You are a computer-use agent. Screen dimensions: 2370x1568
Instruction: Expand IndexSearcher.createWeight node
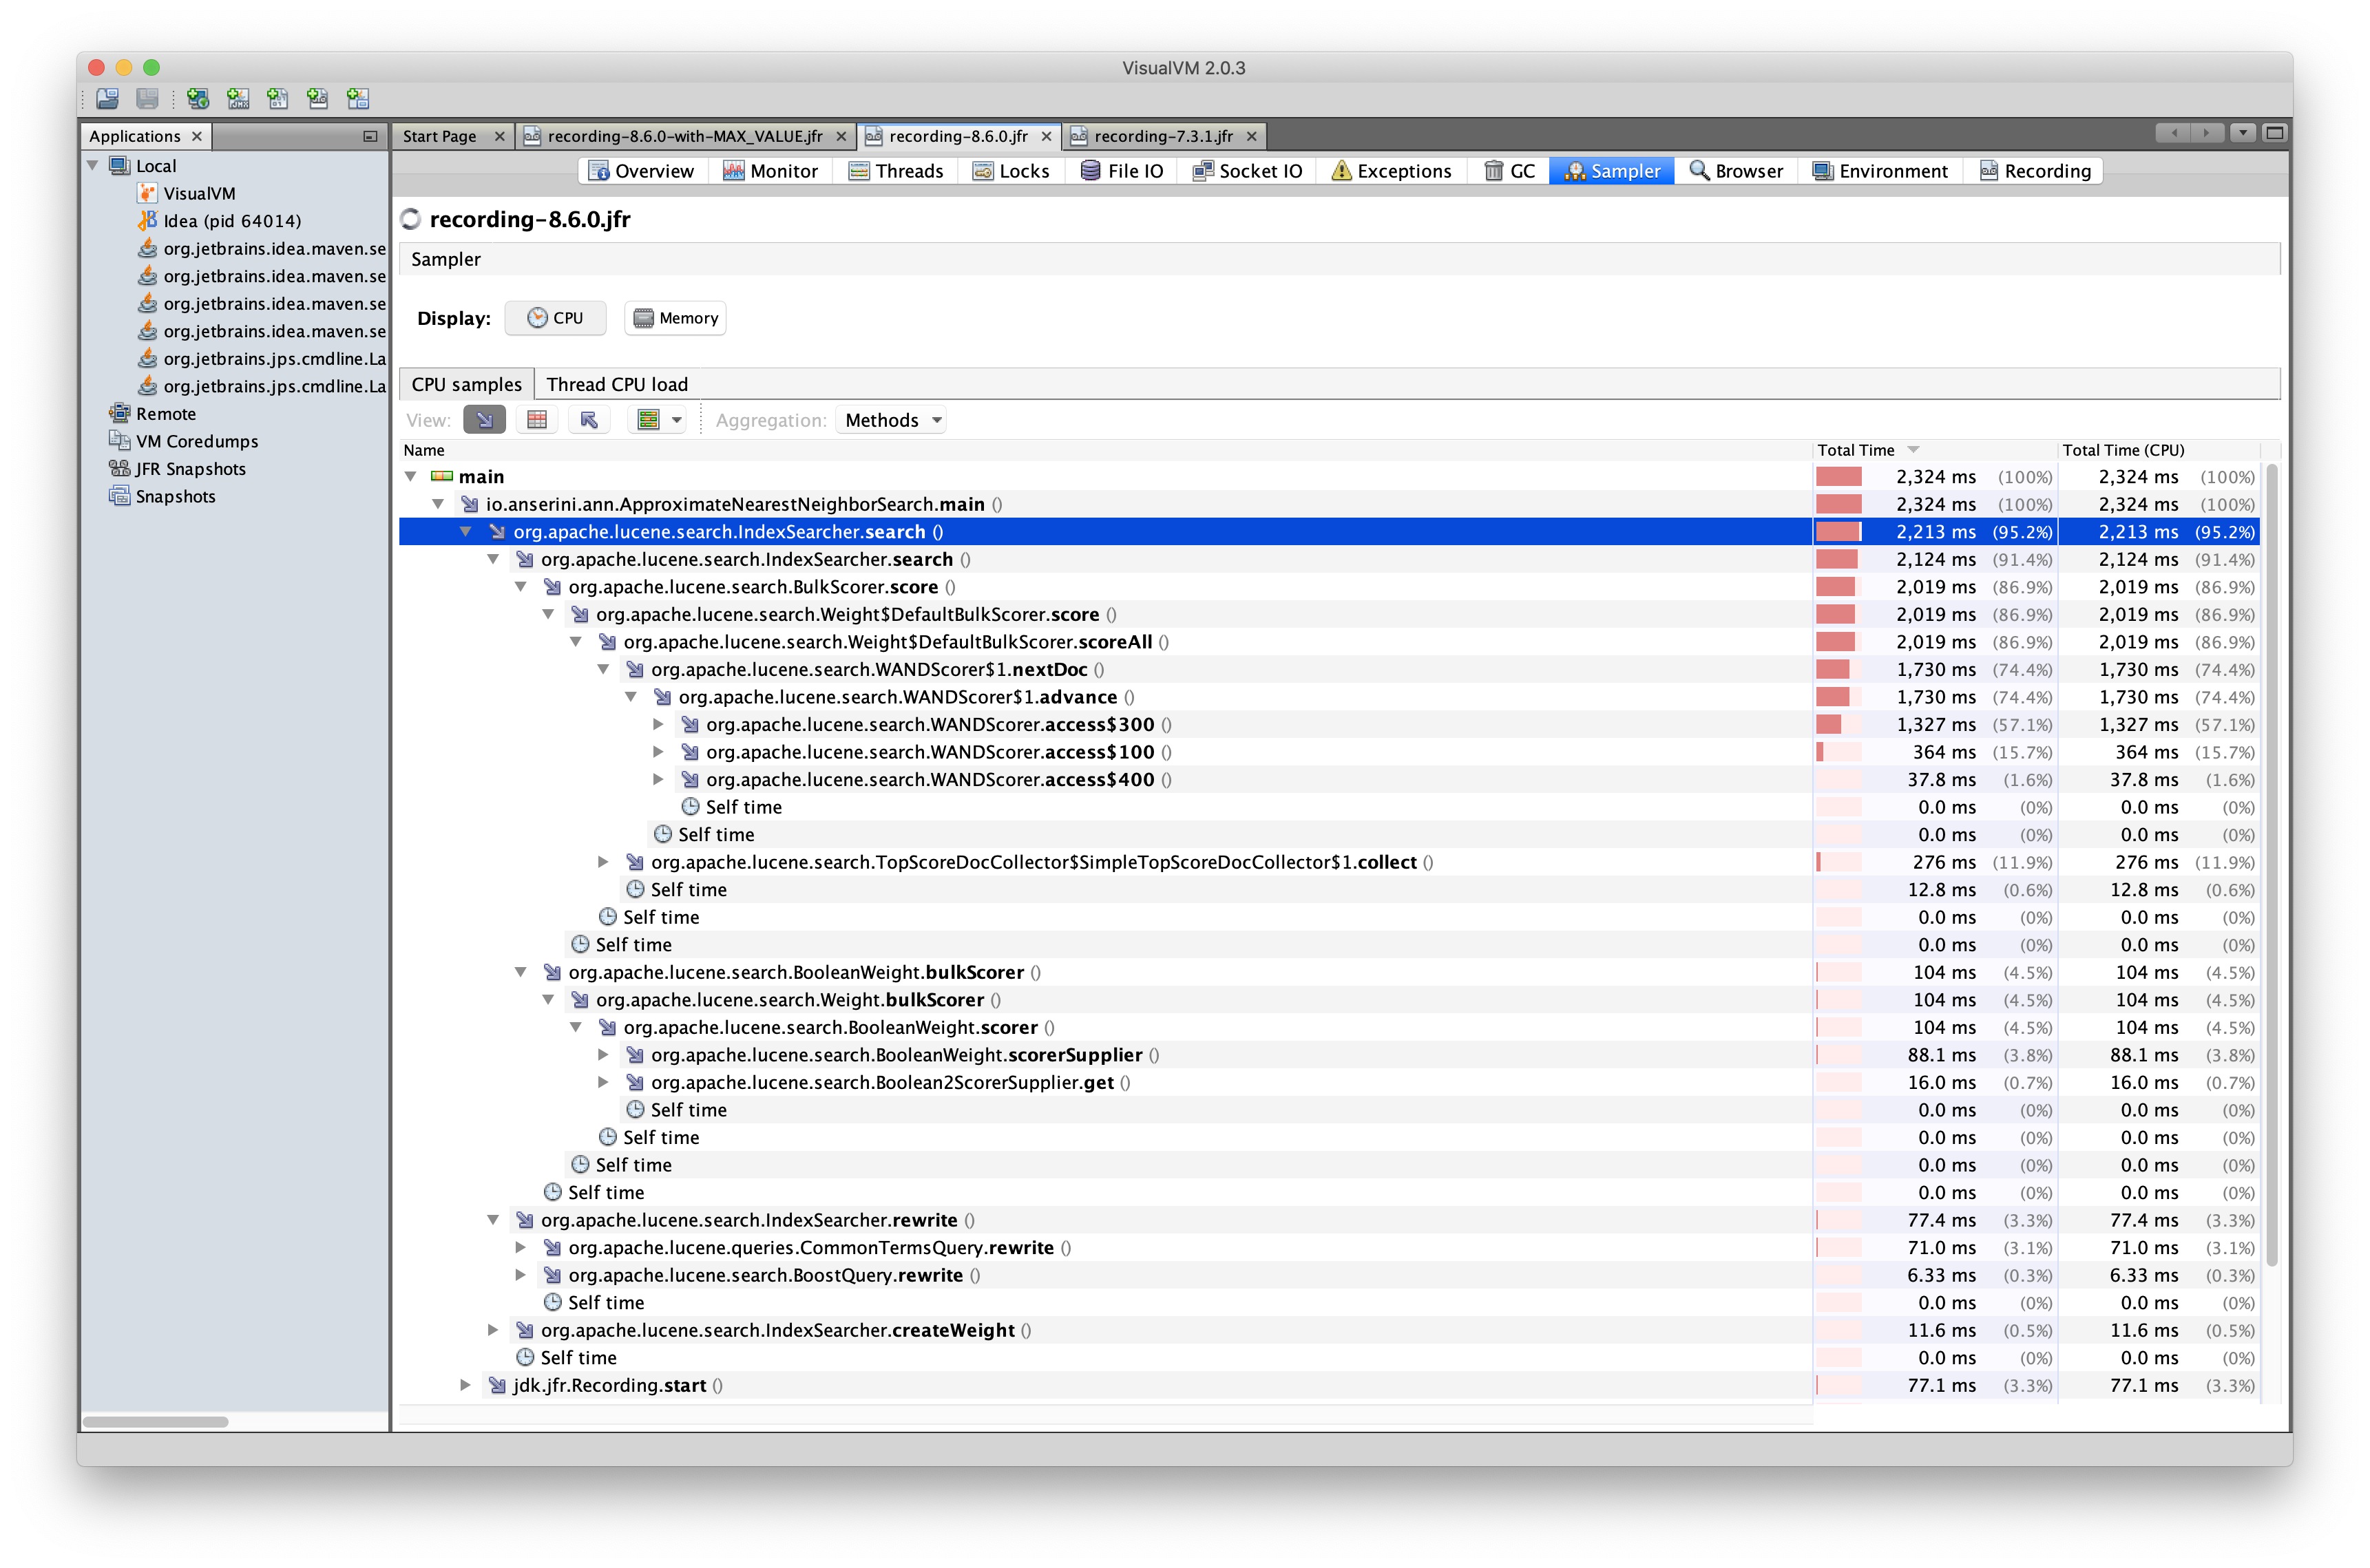point(493,1330)
